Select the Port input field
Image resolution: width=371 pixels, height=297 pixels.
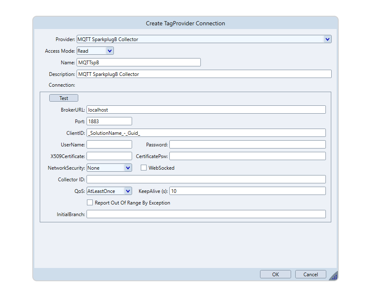109,122
